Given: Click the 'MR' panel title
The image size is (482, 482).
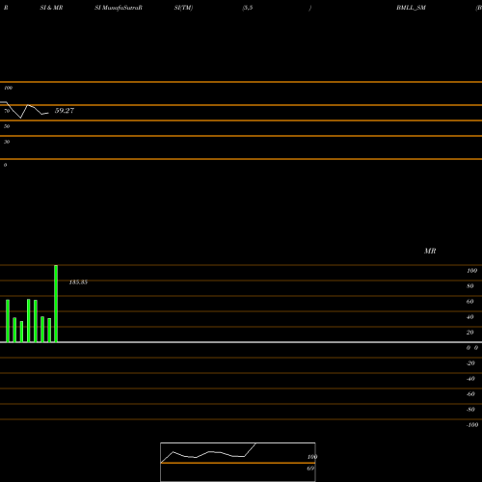Looking at the screenshot, I should [x=430, y=251].
